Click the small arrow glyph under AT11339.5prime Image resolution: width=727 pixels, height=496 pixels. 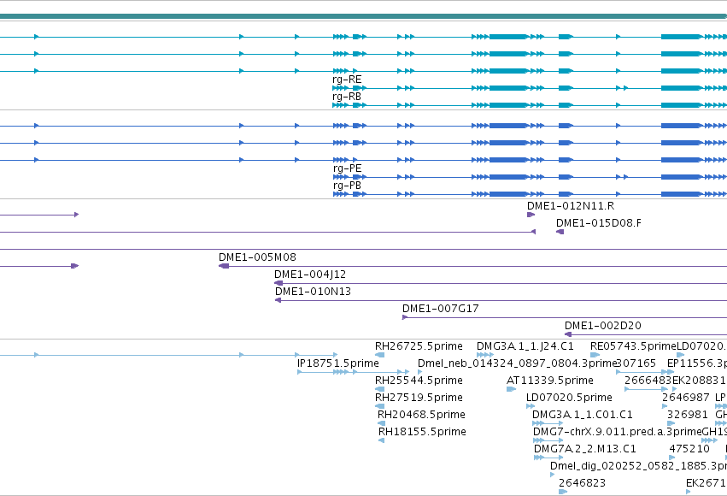(x=511, y=389)
